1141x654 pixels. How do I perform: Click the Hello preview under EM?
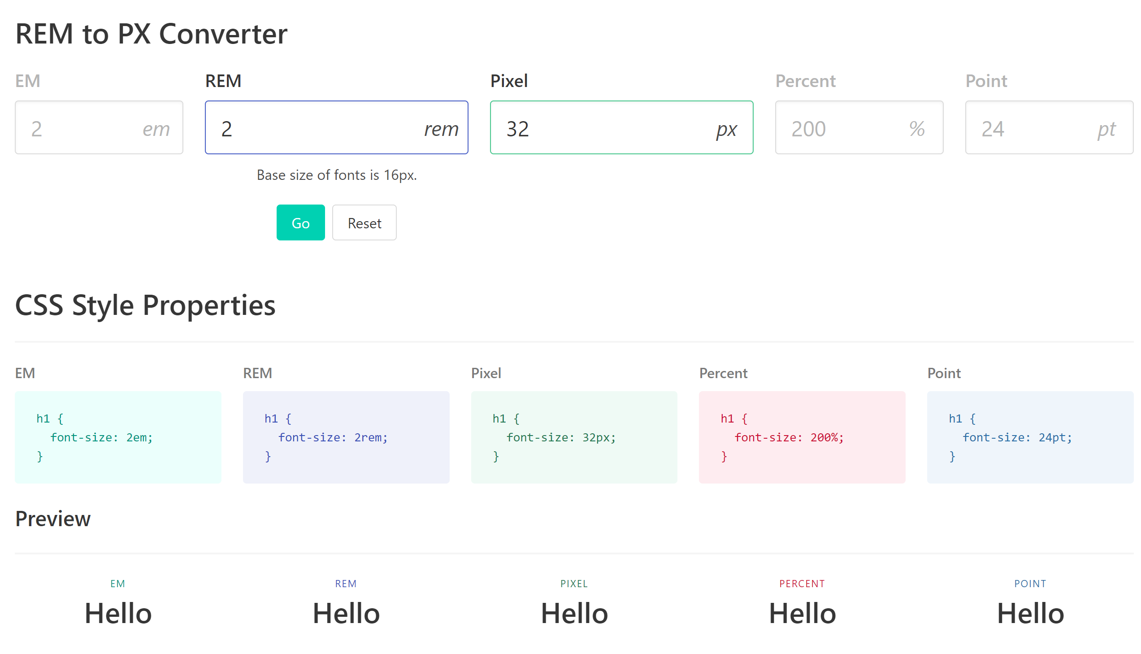pos(118,614)
